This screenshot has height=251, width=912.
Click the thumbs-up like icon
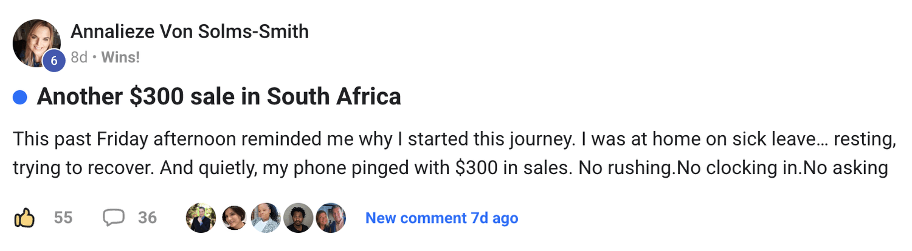tap(24, 218)
